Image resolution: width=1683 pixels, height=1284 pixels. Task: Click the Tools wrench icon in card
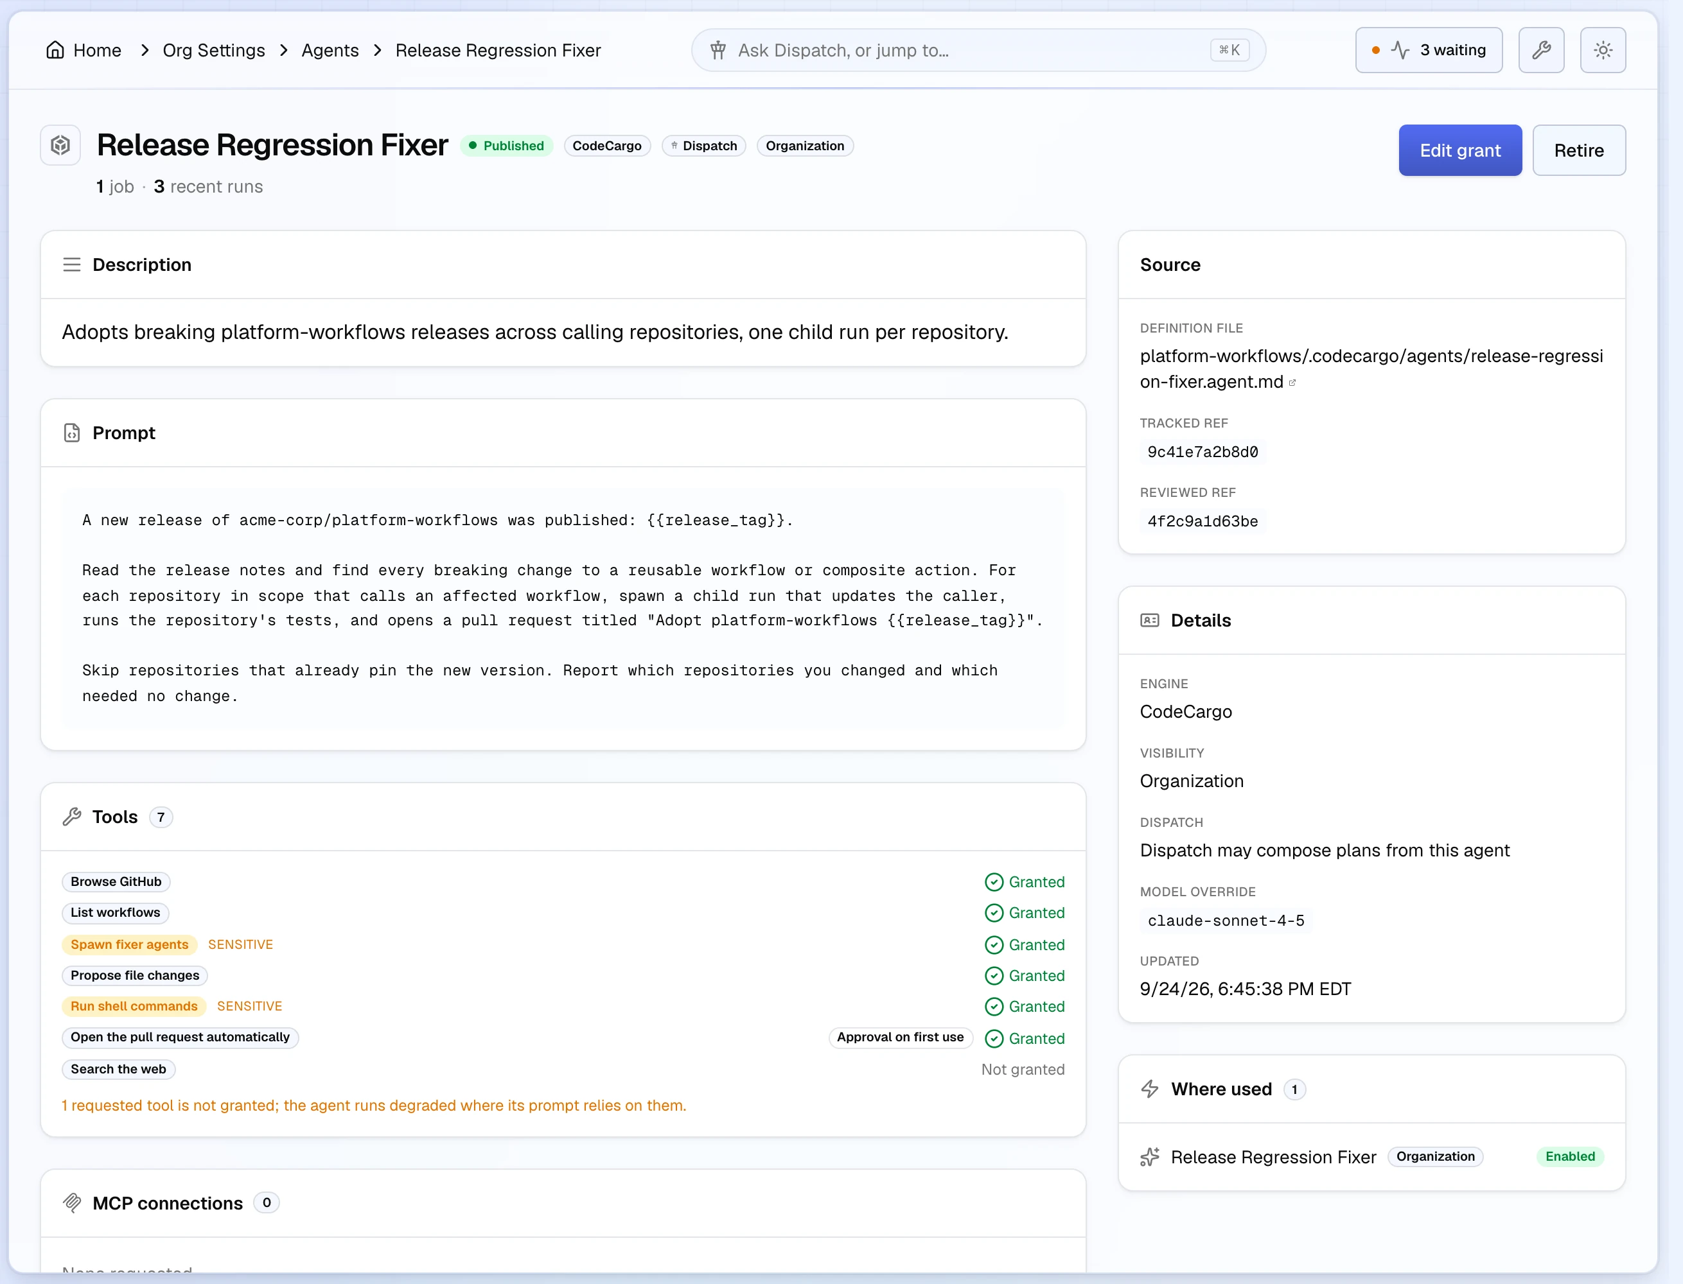pos(72,817)
